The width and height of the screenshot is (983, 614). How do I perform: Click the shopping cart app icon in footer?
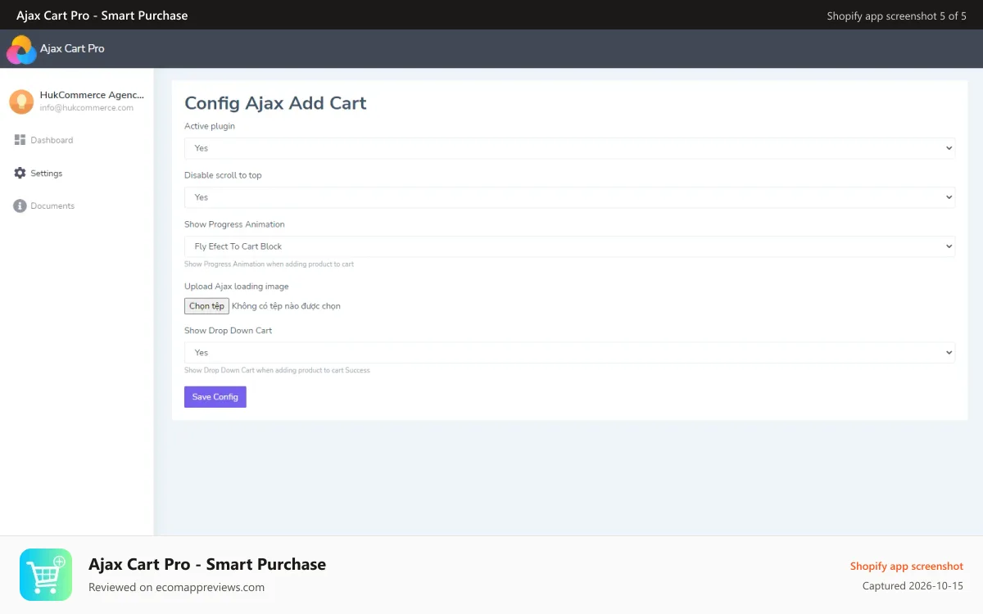[x=46, y=575]
